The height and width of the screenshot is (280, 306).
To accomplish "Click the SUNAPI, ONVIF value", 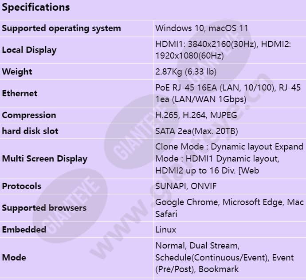I will (x=186, y=186).
